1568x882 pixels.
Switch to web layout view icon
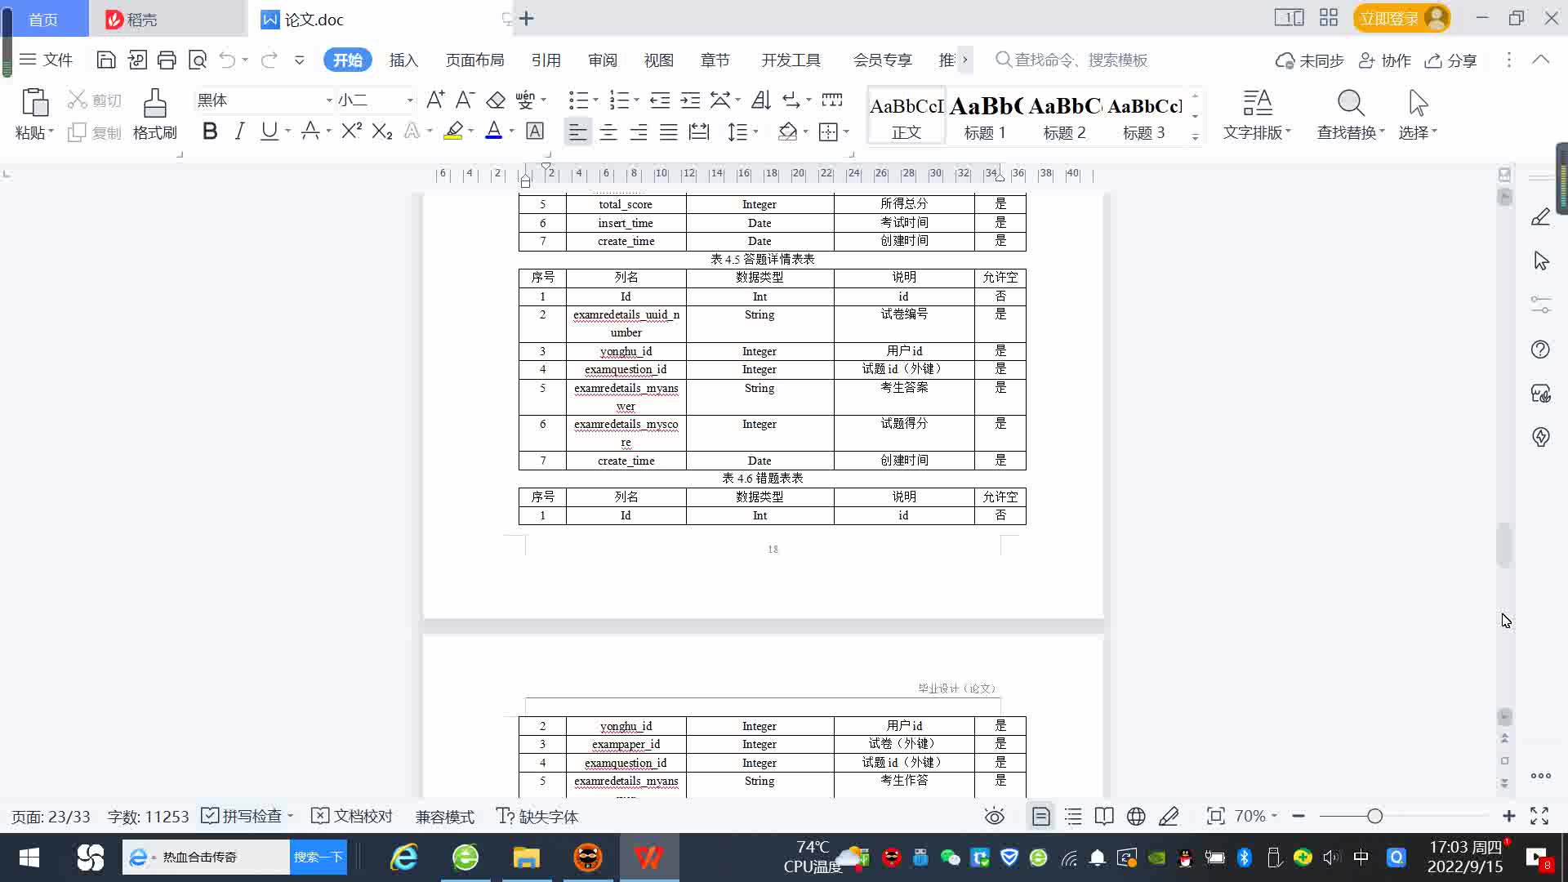point(1136,817)
